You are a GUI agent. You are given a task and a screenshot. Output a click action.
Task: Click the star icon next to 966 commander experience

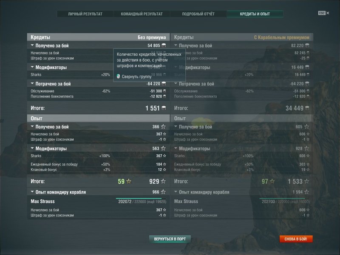coord(163,192)
